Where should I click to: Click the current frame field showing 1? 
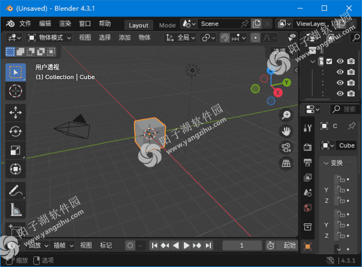coord(242,246)
